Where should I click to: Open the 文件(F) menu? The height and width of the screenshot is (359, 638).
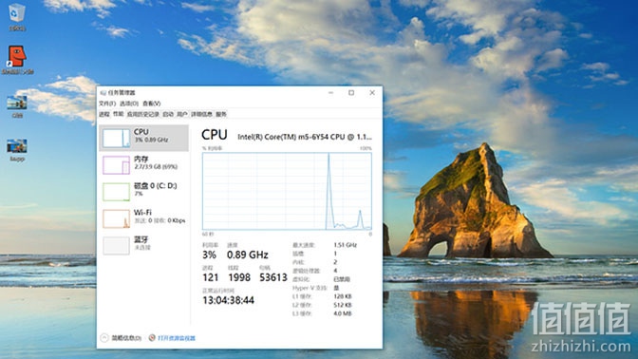click(x=107, y=104)
